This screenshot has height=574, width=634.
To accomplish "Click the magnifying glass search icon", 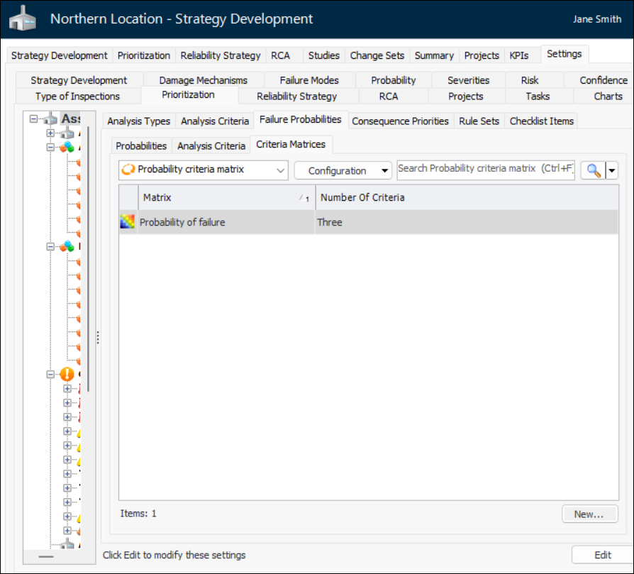I will tap(592, 170).
